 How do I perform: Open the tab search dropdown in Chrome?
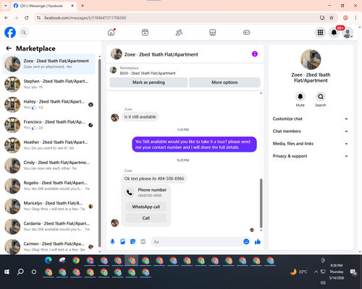[x=6, y=6]
